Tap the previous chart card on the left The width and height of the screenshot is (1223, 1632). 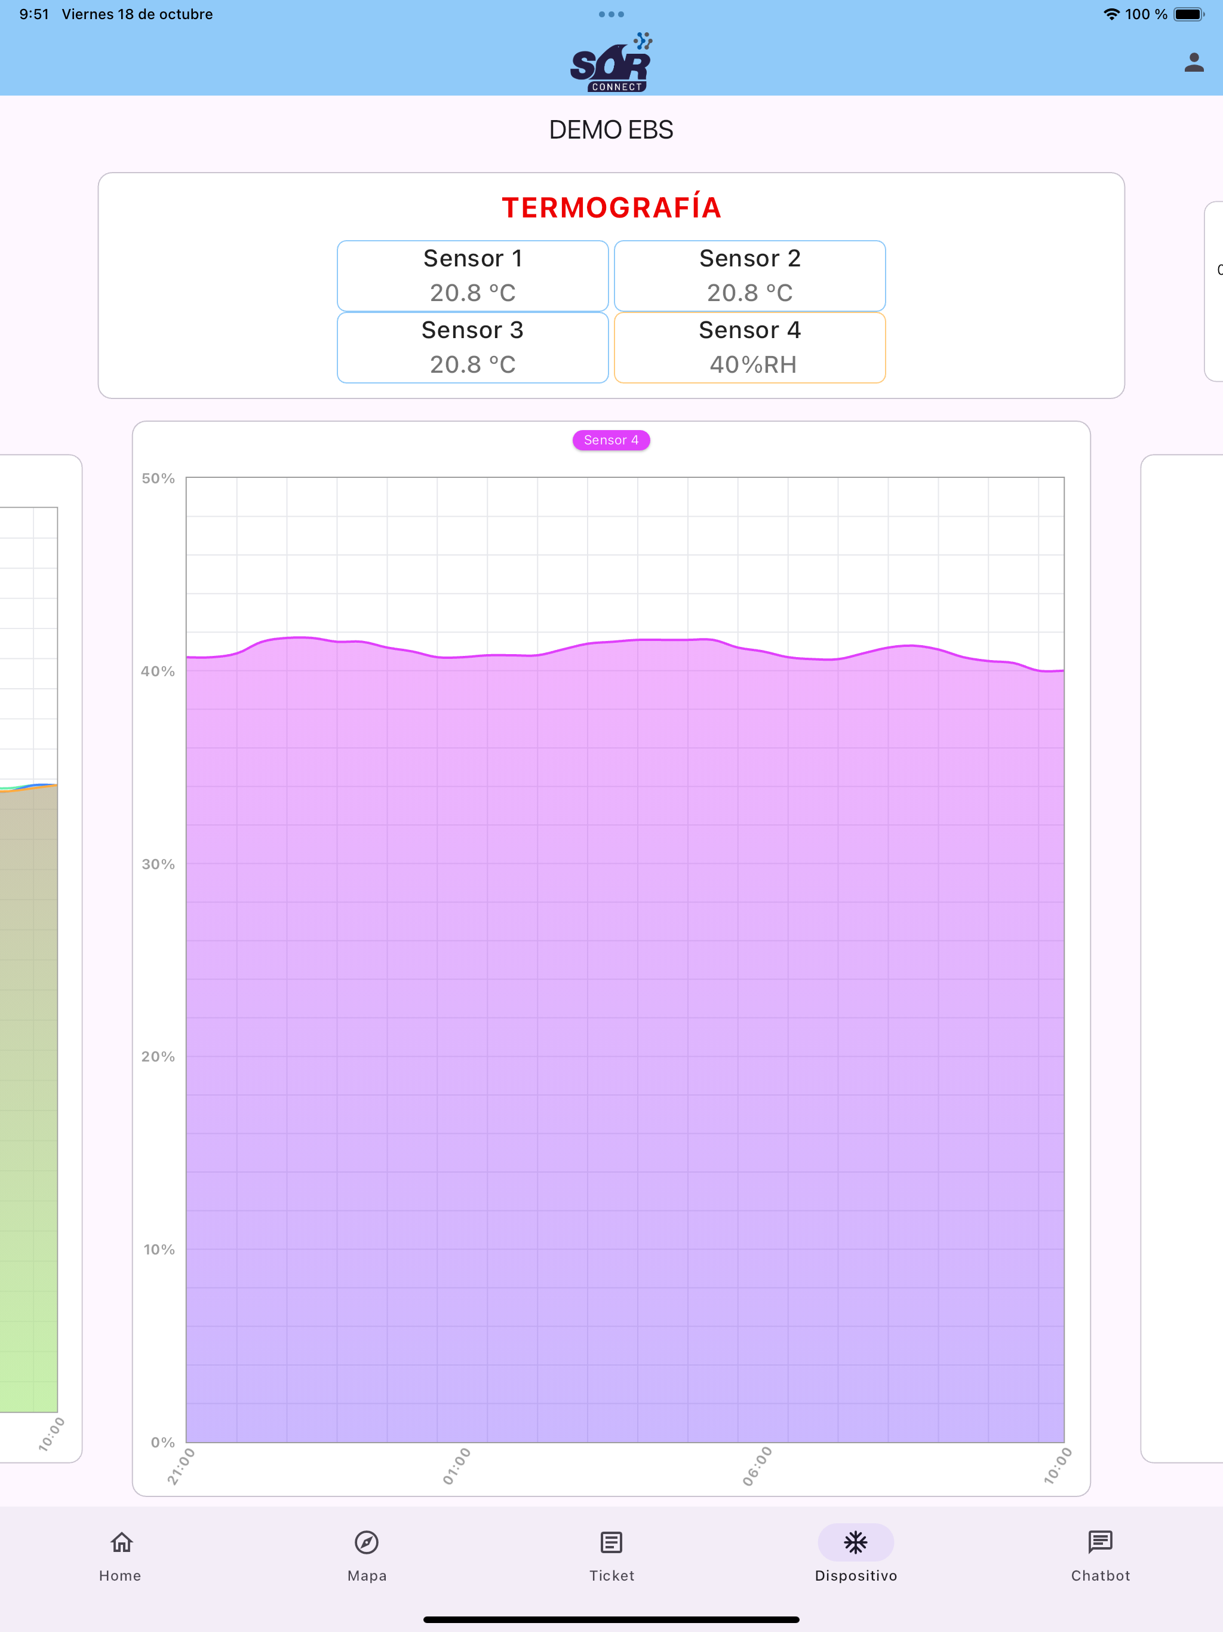(x=41, y=958)
